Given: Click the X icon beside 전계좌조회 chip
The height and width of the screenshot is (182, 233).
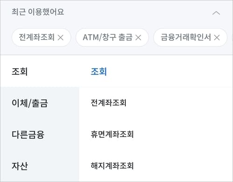Looking at the screenshot, I should pos(61,38).
